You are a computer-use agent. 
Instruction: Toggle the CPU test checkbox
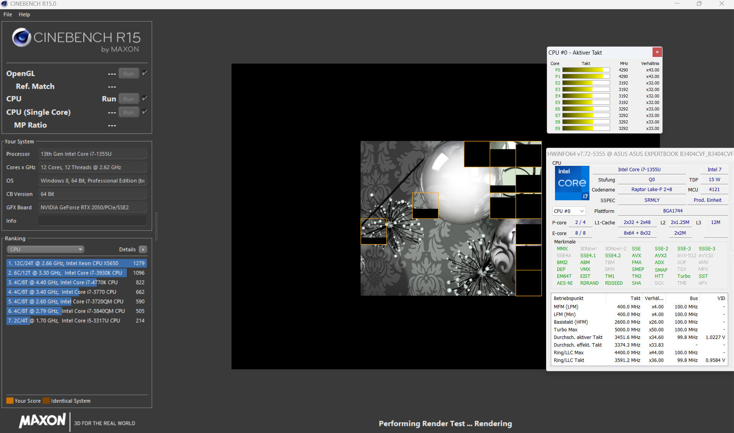click(x=145, y=98)
